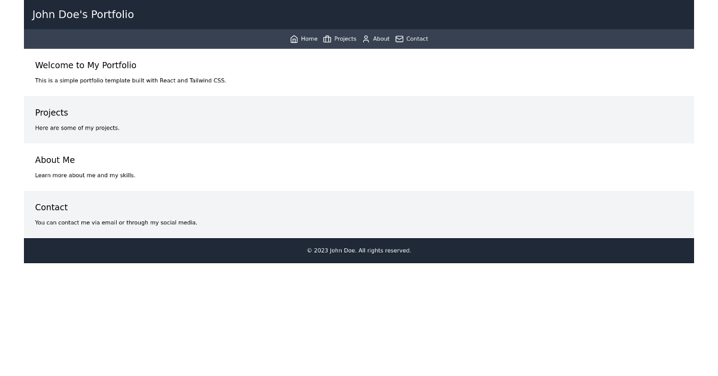718x376 pixels.
Task: Click the text about contacting via email
Action: 116,223
